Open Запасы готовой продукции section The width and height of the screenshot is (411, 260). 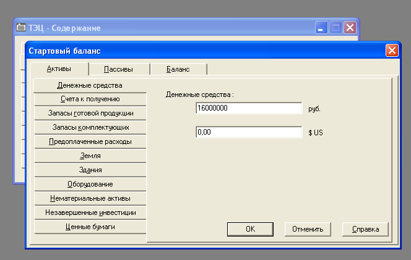(x=90, y=113)
